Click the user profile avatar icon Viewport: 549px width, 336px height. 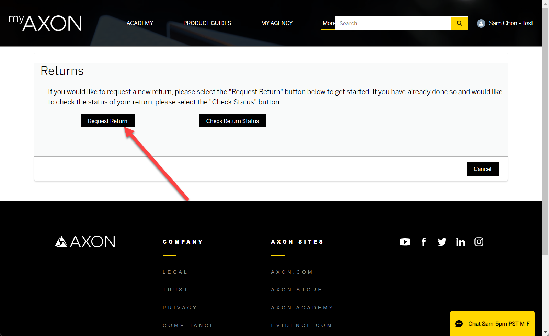(x=481, y=23)
